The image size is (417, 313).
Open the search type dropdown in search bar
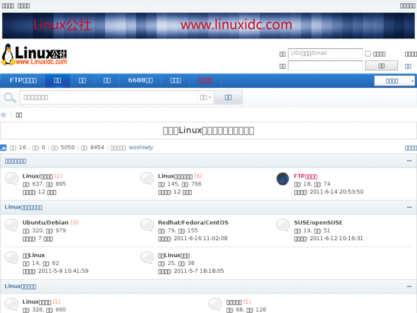tap(205, 98)
